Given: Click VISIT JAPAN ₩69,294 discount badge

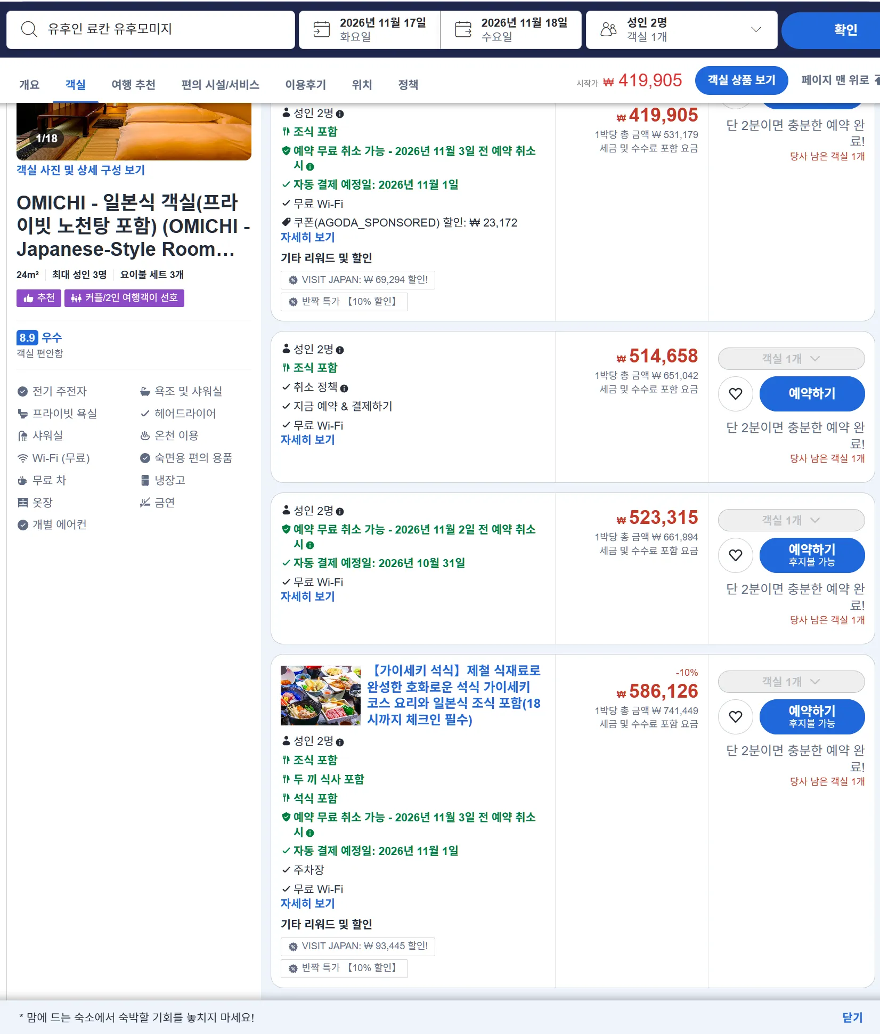Looking at the screenshot, I should 357,280.
